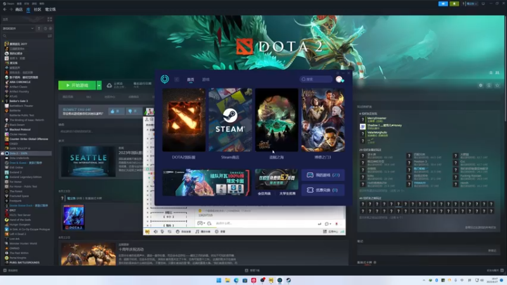The height and width of the screenshot is (285, 507).
Task: Click the recent activity clock icon
Action: [x=45, y=28]
